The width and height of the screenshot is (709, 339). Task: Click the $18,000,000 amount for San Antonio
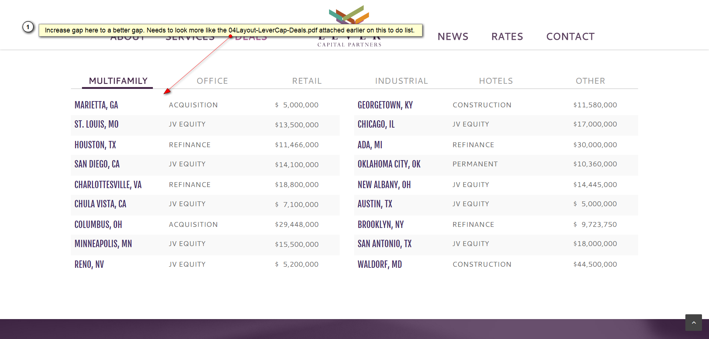tap(595, 244)
